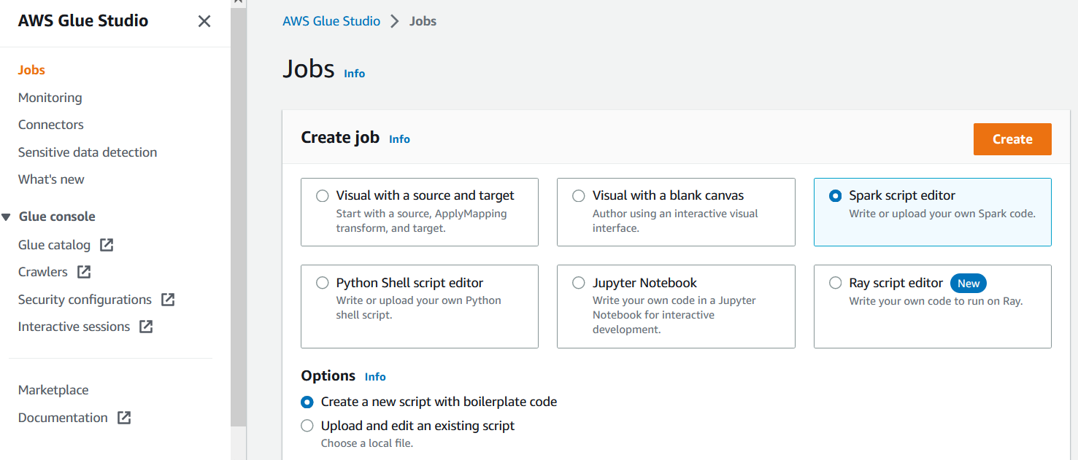Select Visual with a source and target

click(x=323, y=195)
